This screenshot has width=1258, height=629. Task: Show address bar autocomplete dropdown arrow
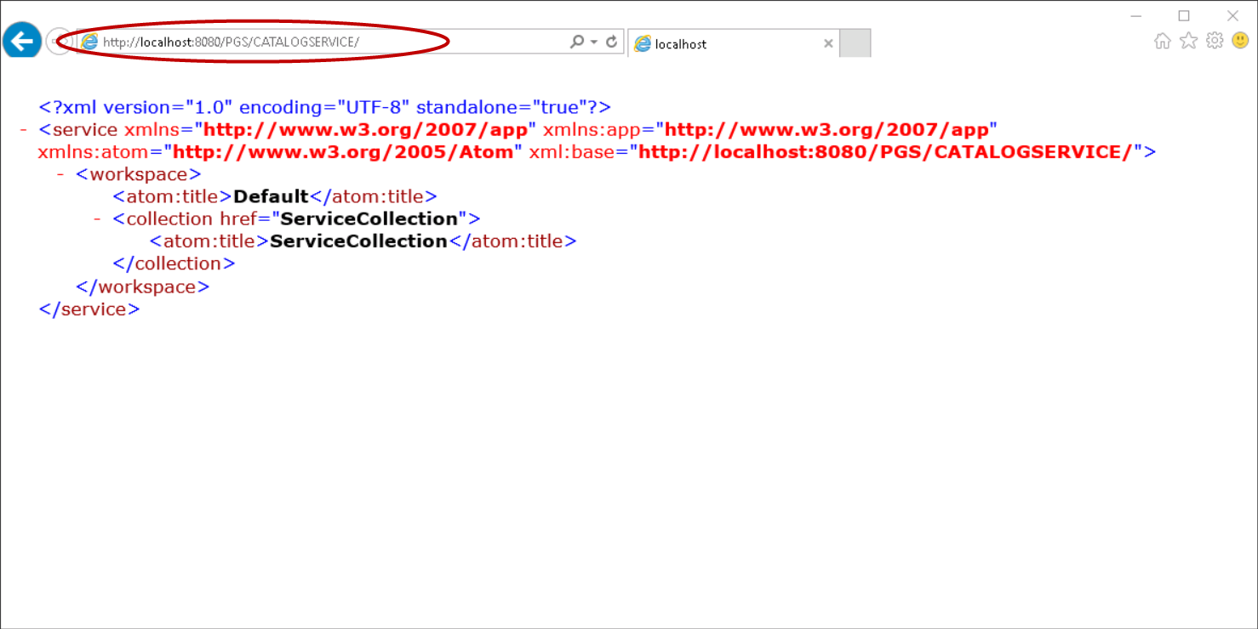pyautogui.click(x=594, y=42)
